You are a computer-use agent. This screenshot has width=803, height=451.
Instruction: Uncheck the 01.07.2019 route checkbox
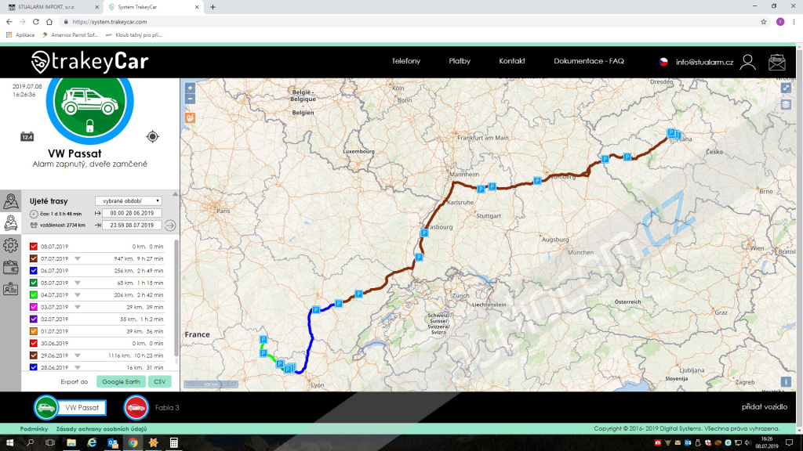[x=34, y=331]
